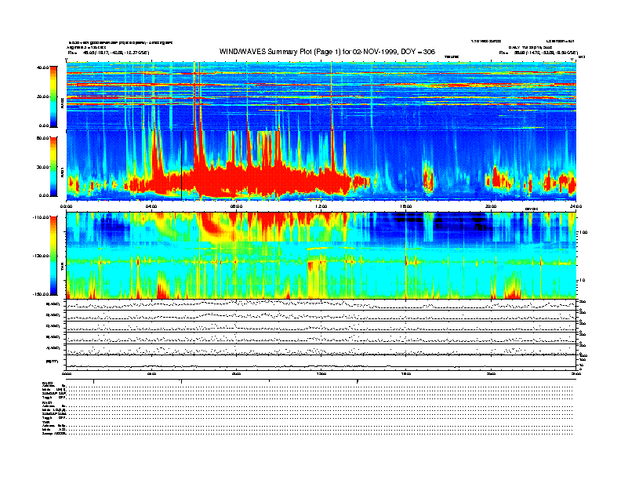Click the 10 frequency label beside TNR panel

[x=583, y=280]
